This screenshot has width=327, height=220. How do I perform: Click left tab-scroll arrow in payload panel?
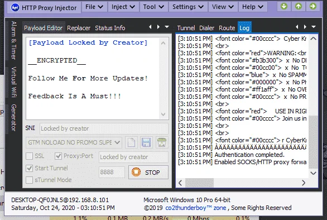coord(150,27)
